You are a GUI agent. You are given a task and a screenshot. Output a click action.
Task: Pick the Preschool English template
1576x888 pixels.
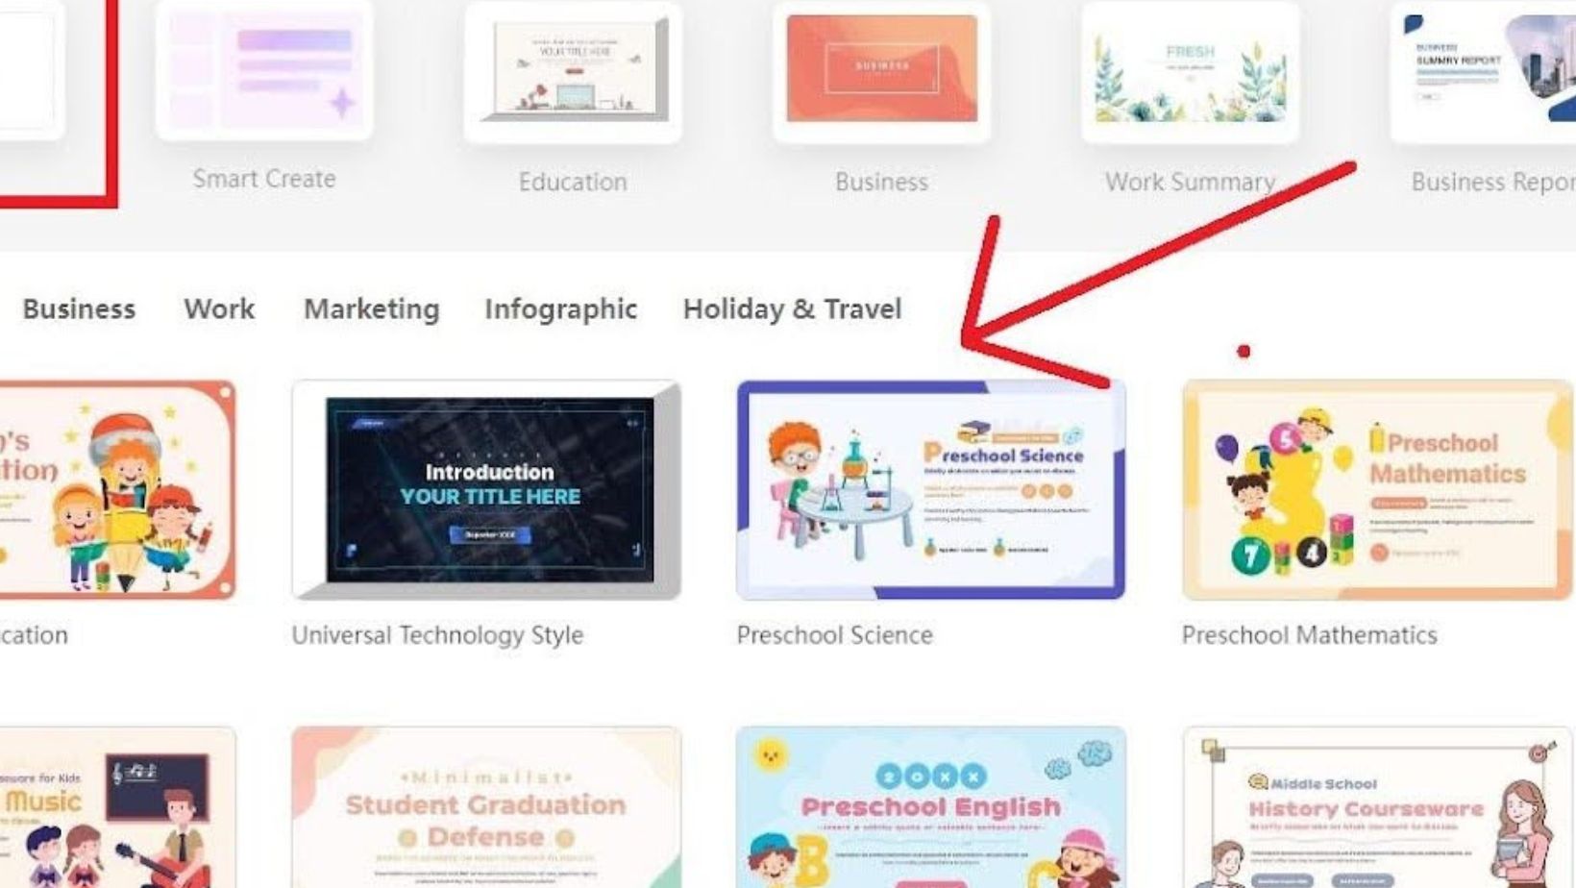click(x=930, y=807)
